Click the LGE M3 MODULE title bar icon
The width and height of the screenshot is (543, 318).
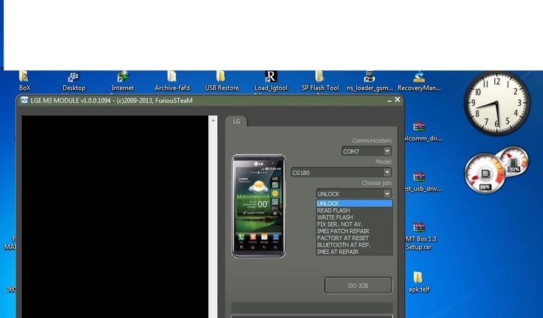(24, 100)
